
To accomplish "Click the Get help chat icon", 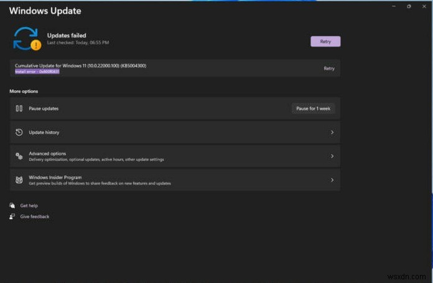I will (x=12, y=206).
